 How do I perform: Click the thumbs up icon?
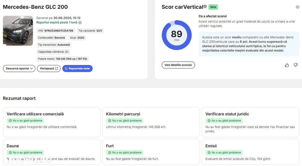[x=287, y=65]
